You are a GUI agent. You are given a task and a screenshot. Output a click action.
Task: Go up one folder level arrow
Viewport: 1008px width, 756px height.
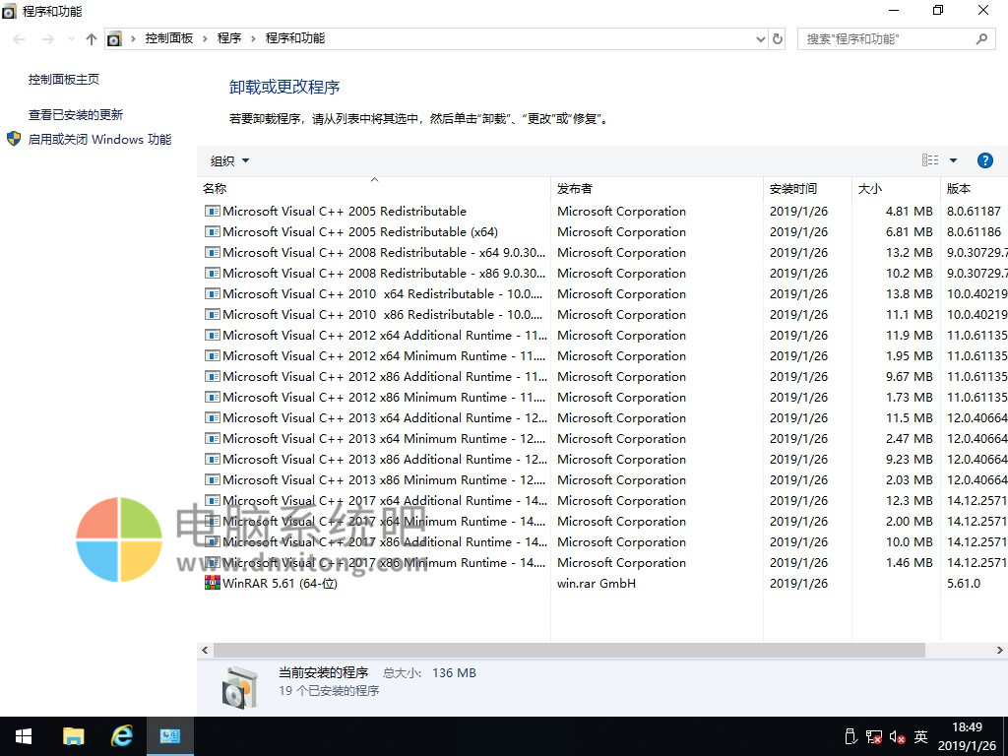[x=92, y=39]
